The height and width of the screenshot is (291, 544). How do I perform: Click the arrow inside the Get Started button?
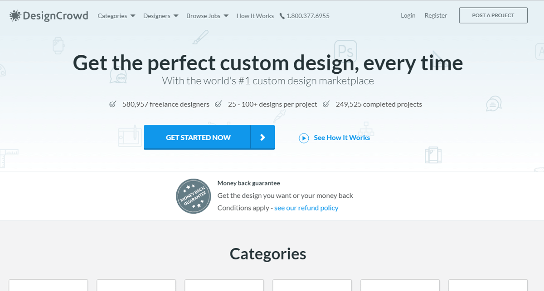(262, 137)
